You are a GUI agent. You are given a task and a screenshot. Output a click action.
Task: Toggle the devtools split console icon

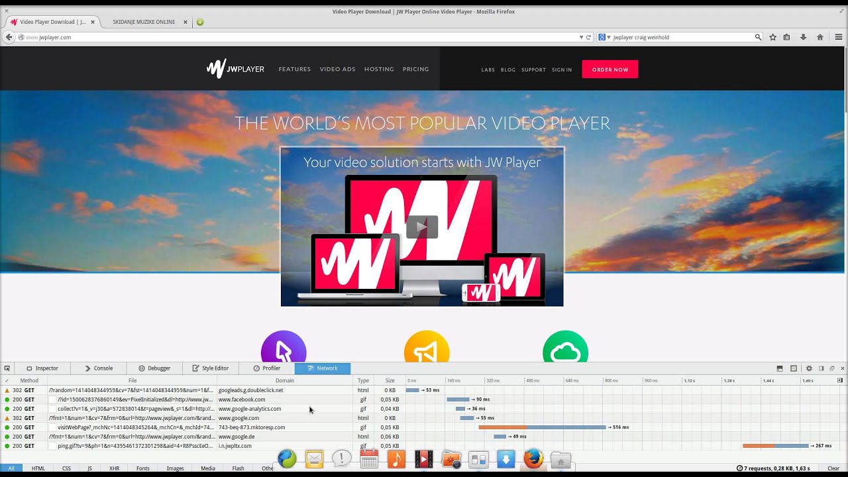point(780,368)
